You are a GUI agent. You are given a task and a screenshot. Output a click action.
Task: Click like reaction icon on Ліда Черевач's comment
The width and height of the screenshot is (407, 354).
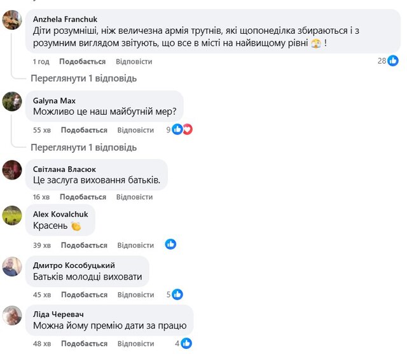[186, 343]
